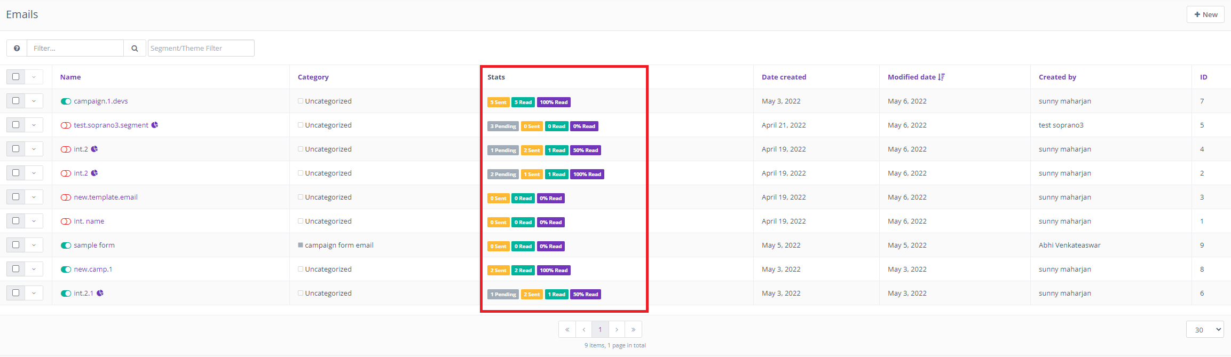Check the box for sample form row
Screen dimensions: 1231x357
click(15, 245)
